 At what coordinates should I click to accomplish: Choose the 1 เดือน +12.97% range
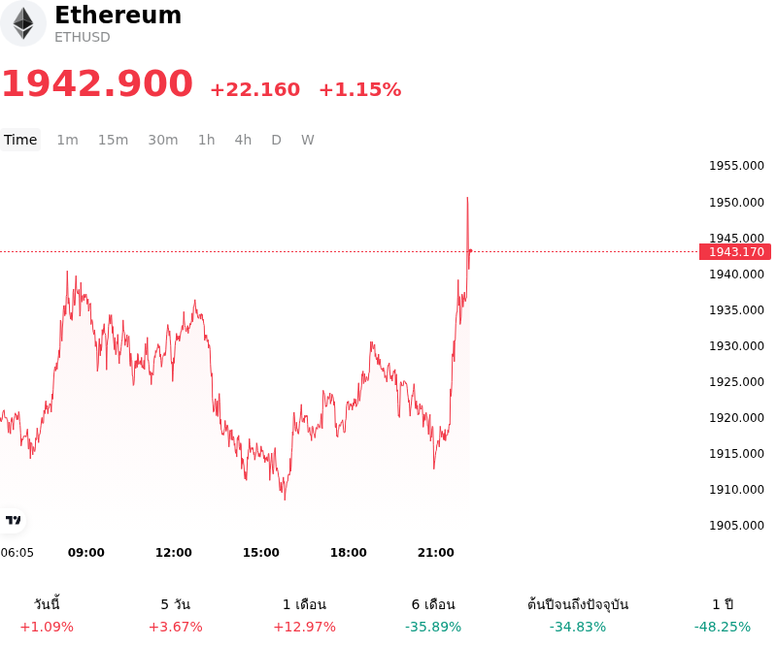click(304, 615)
